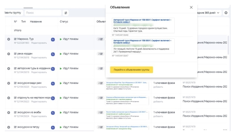Click Редактировать under река иордан

click(x=39, y=57)
